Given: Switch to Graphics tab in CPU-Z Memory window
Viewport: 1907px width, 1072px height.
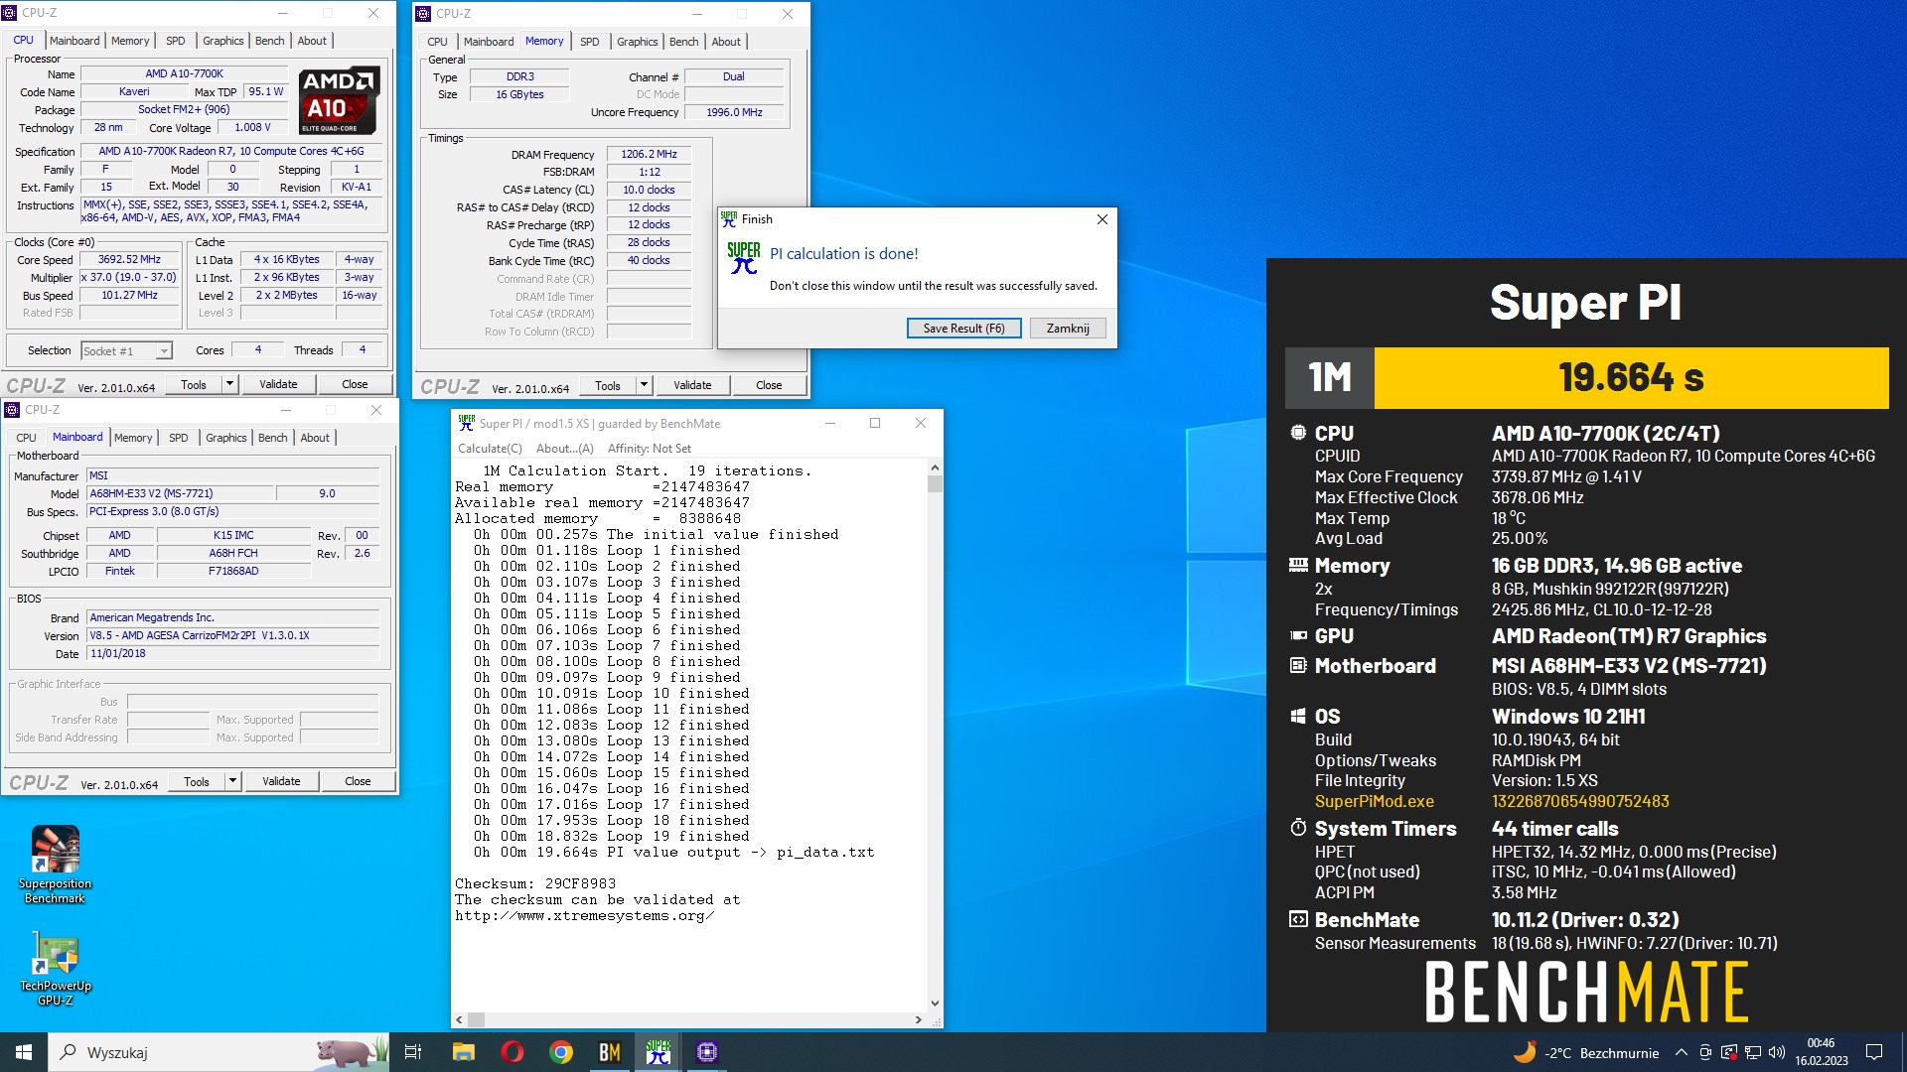Looking at the screenshot, I should [637, 42].
